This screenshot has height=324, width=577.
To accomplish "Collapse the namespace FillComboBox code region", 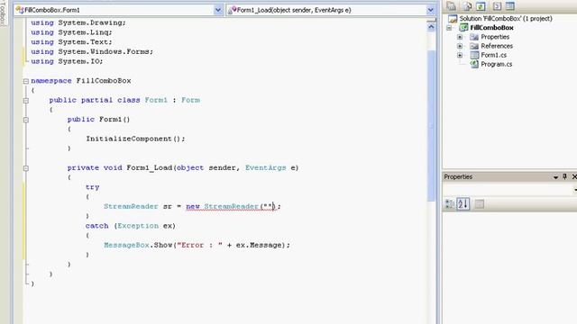I will click(x=26, y=81).
